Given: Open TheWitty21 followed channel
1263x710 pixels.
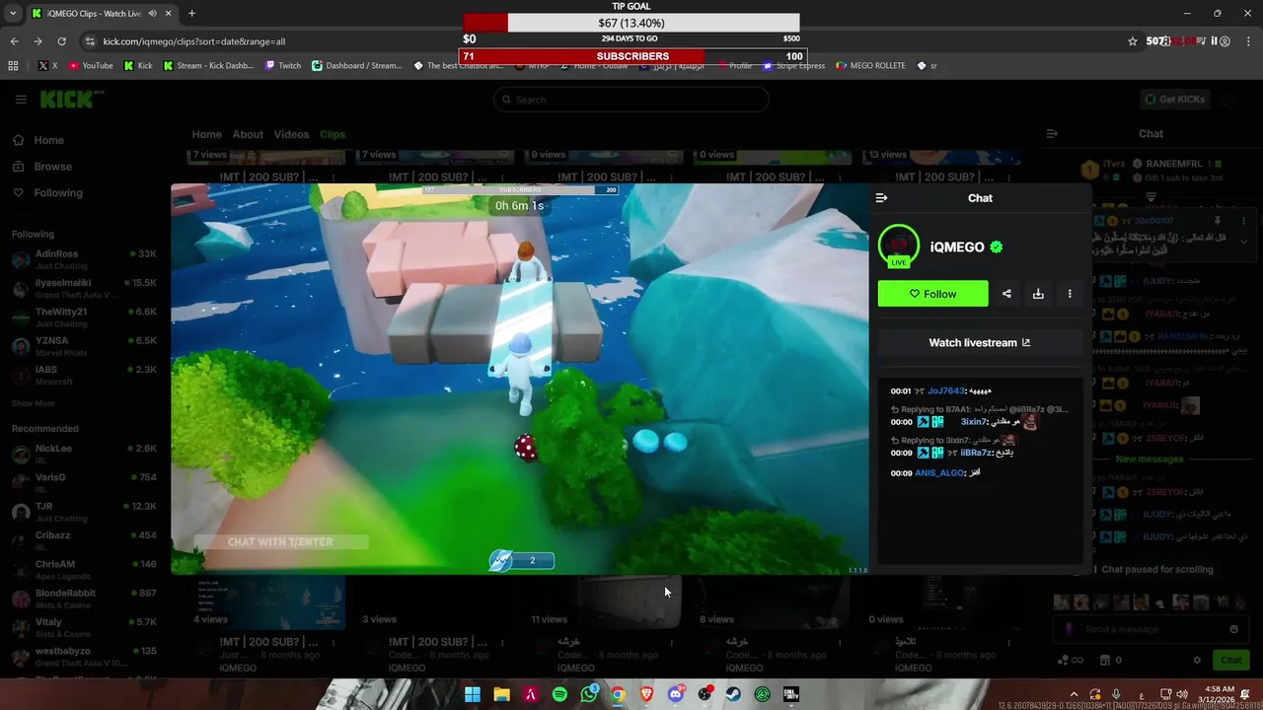Looking at the screenshot, I should click(x=84, y=318).
